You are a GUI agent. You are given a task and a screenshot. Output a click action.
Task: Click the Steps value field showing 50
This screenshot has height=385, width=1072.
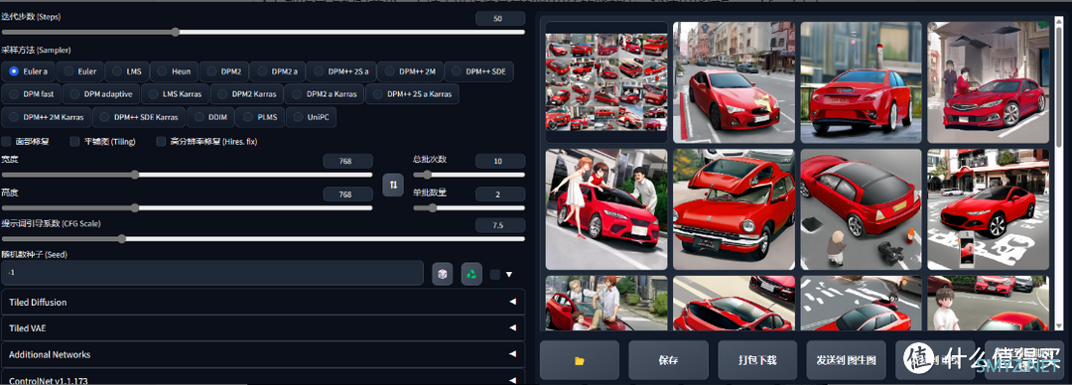[500, 19]
